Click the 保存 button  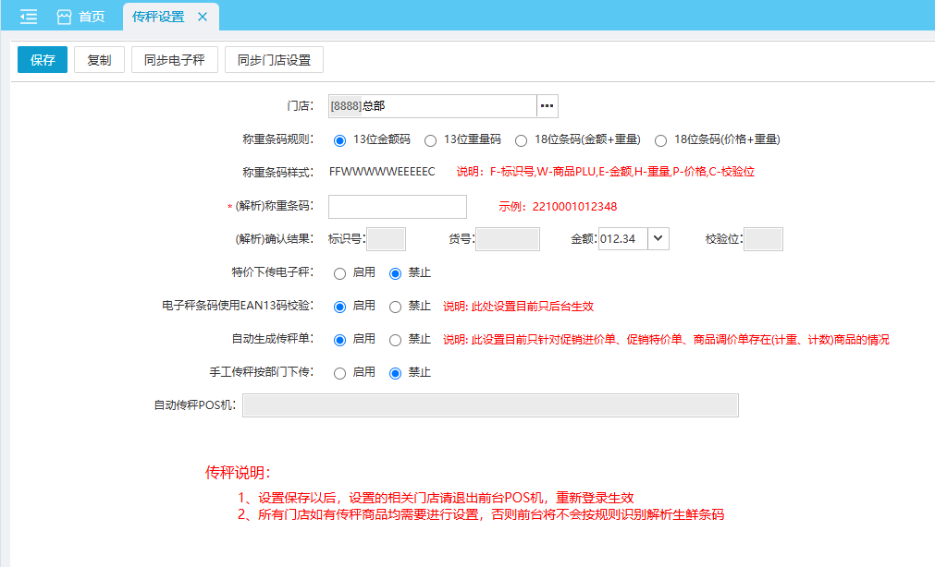pos(43,60)
